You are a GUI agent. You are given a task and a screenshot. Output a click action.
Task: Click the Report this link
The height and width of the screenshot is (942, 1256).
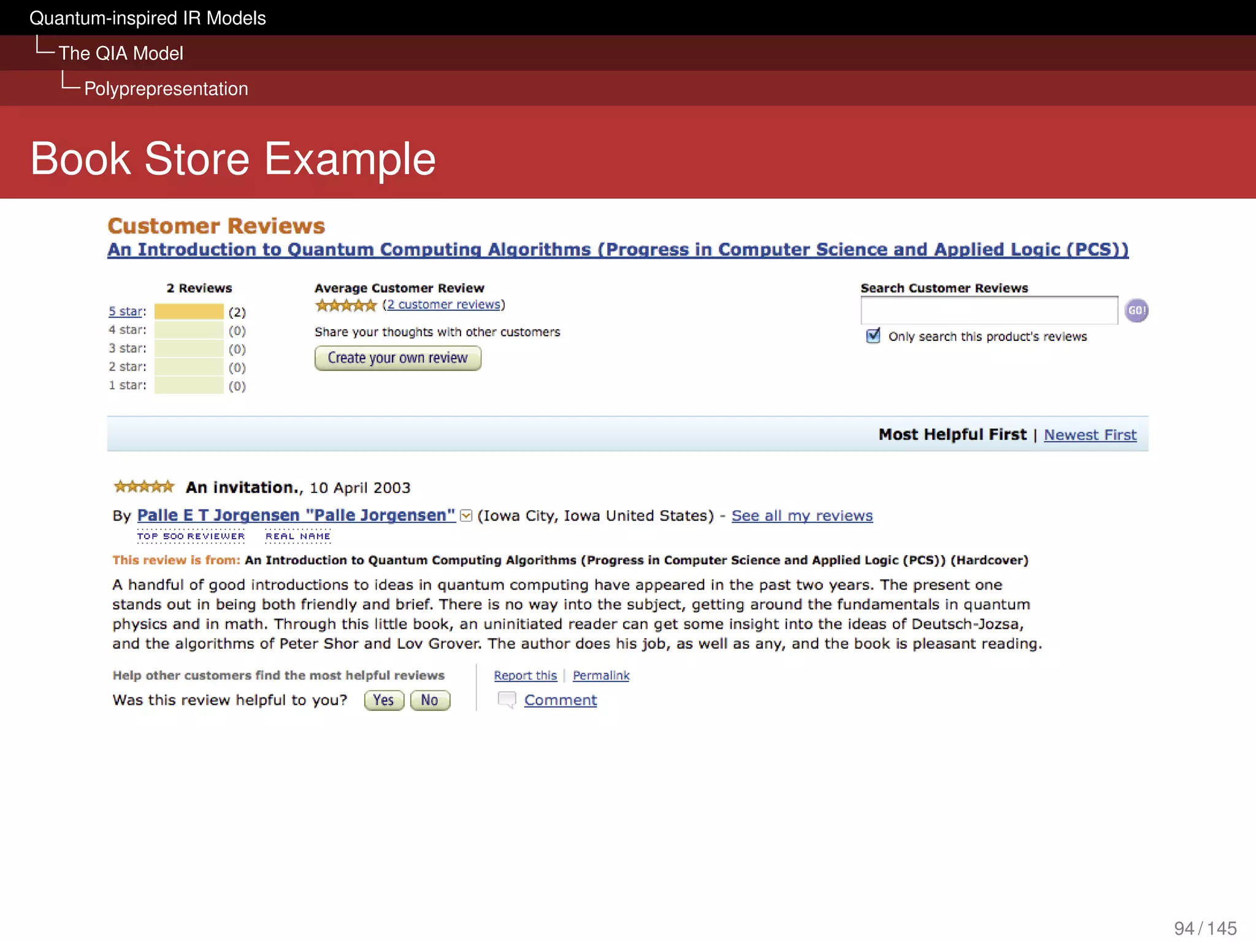[x=526, y=675]
